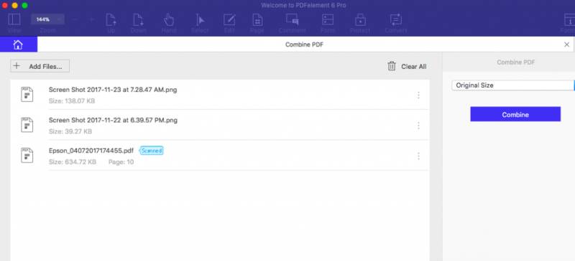Click the green macOS fullscreen button
575x261 pixels.
point(24,6)
